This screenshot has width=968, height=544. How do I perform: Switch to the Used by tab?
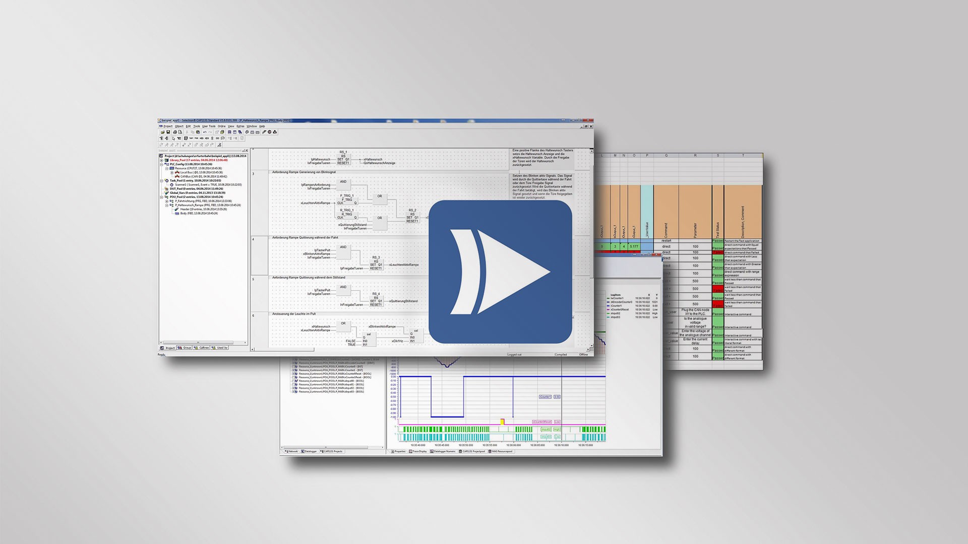[220, 348]
